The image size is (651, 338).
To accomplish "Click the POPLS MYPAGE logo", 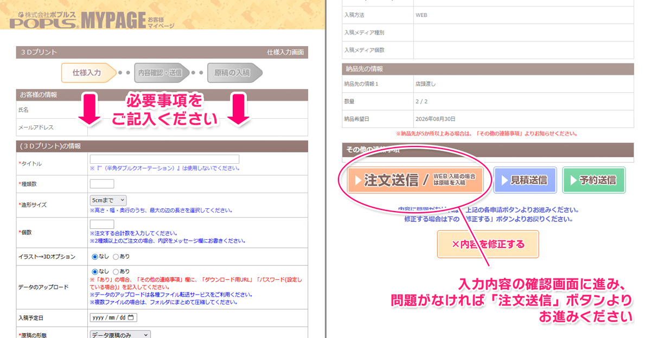I will click(93, 19).
